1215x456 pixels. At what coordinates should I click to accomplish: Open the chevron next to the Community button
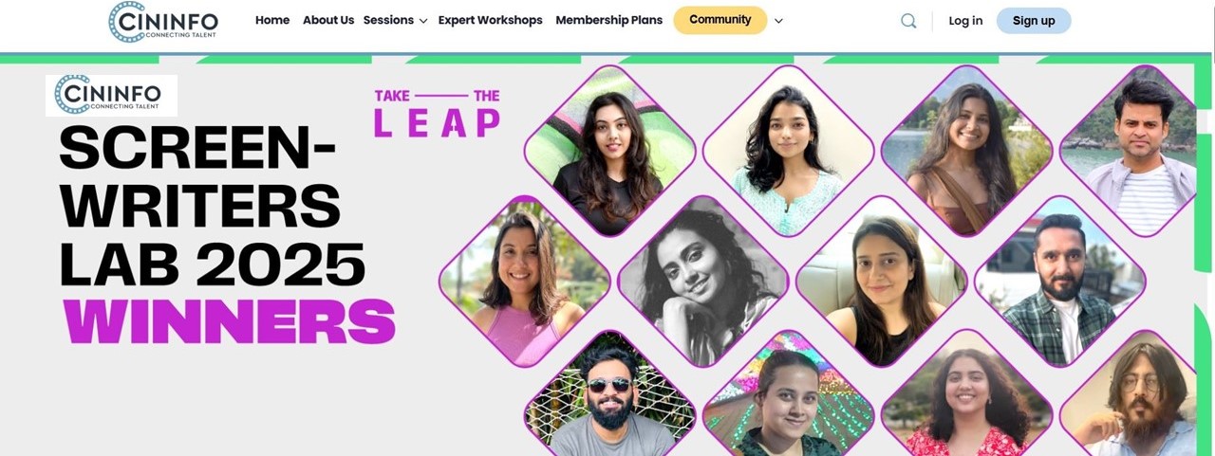(x=778, y=21)
